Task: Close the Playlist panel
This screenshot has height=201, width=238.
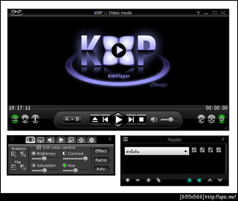Action: [x=223, y=139]
